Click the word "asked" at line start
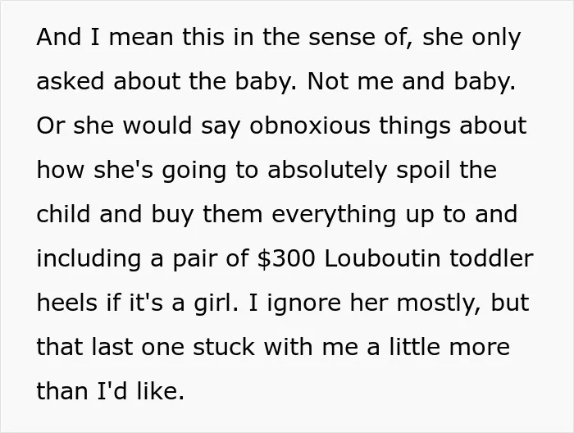This screenshot has width=574, height=433. pyautogui.click(x=71, y=81)
